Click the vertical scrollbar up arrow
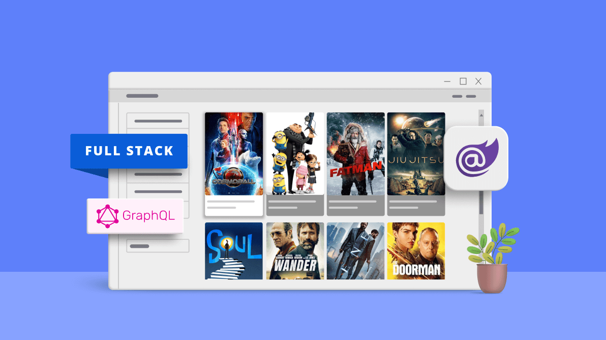The image size is (606, 340). pyautogui.click(x=481, y=115)
